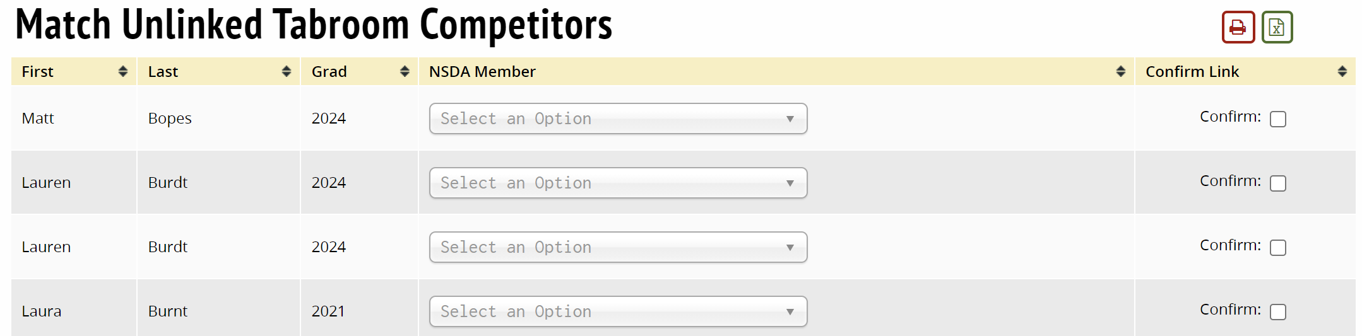Check Confirm box for Matt Bopes

(x=1277, y=119)
